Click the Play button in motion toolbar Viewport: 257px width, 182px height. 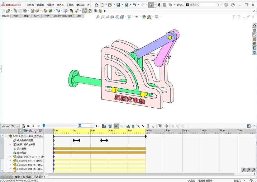tap(33, 126)
